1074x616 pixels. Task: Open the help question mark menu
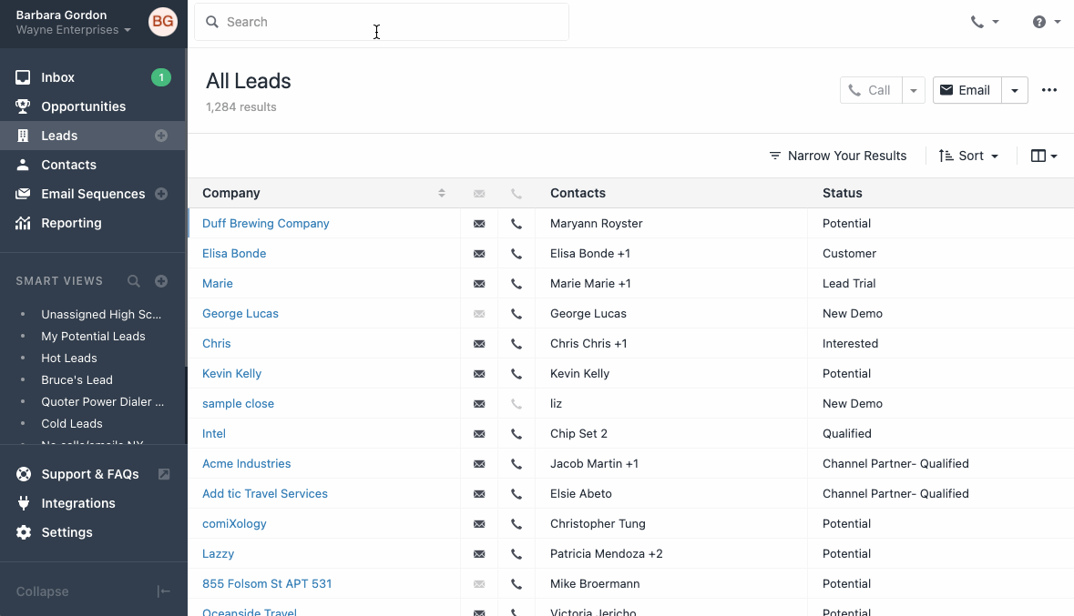1047,22
